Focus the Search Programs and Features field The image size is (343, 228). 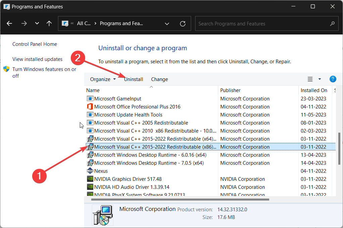262,24
